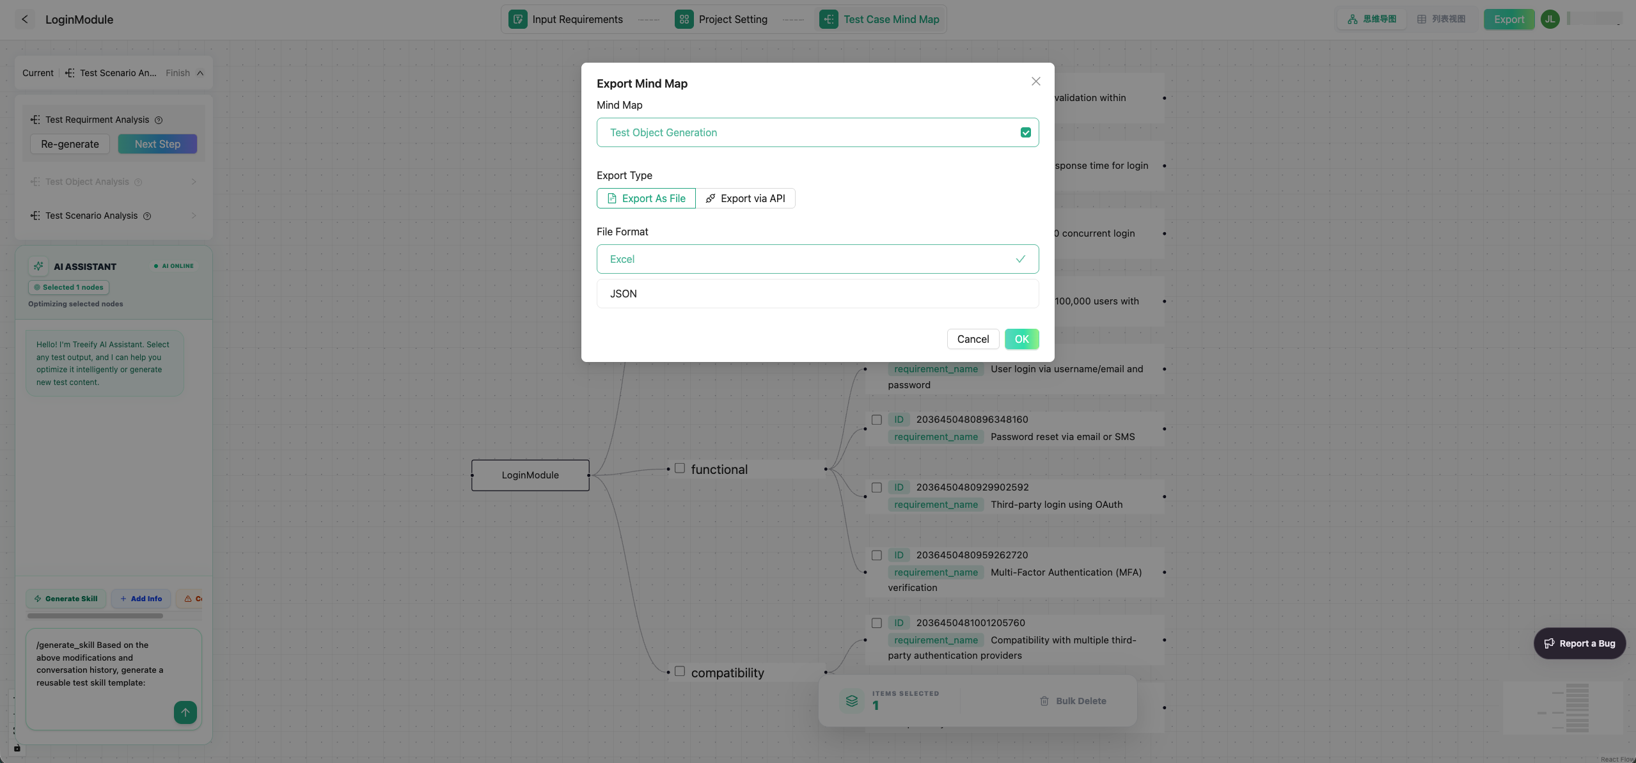This screenshot has height=763, width=1636.
Task: Click OK to confirm export
Action: pyautogui.click(x=1021, y=339)
